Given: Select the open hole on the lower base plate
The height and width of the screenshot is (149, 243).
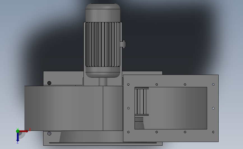Looking at the screenshot, I should tap(49, 134).
